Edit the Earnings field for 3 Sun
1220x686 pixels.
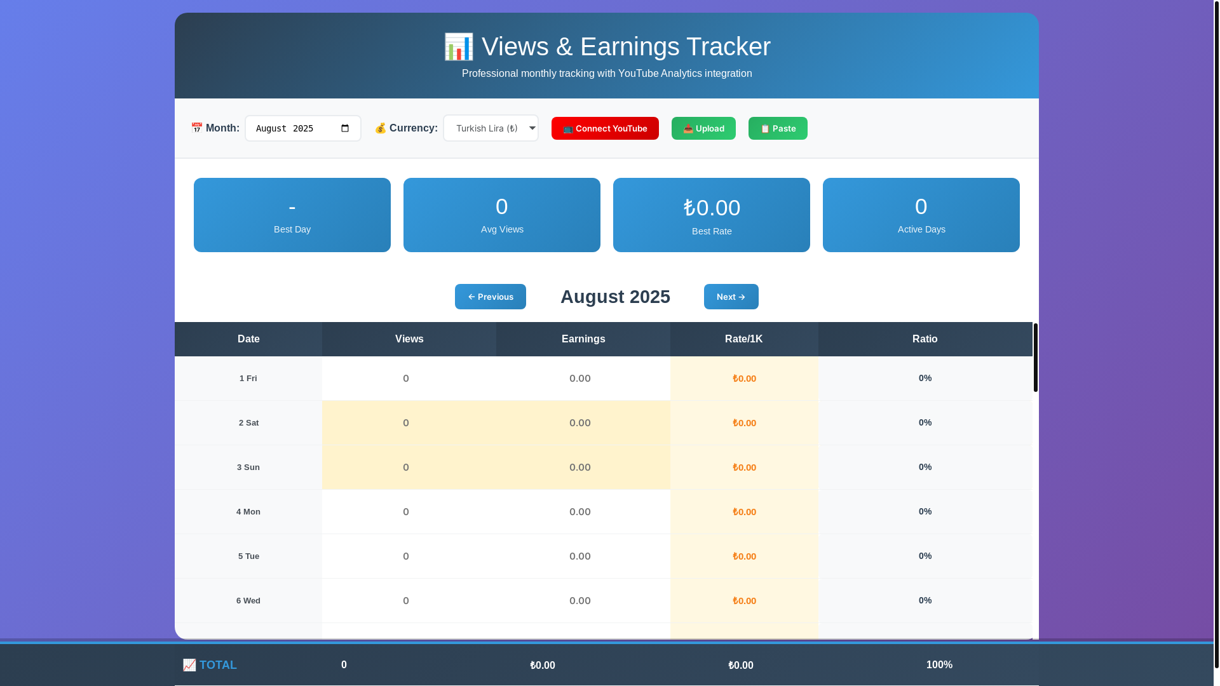pyautogui.click(x=583, y=467)
